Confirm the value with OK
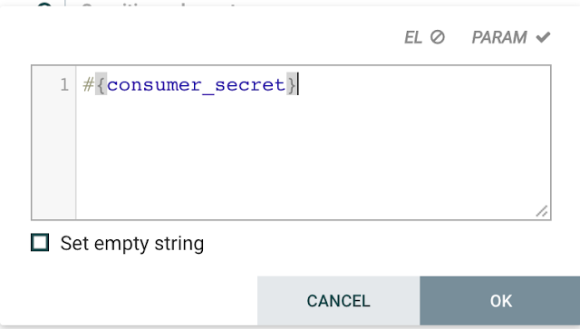Screen dimensions: 580x329 [500, 301]
